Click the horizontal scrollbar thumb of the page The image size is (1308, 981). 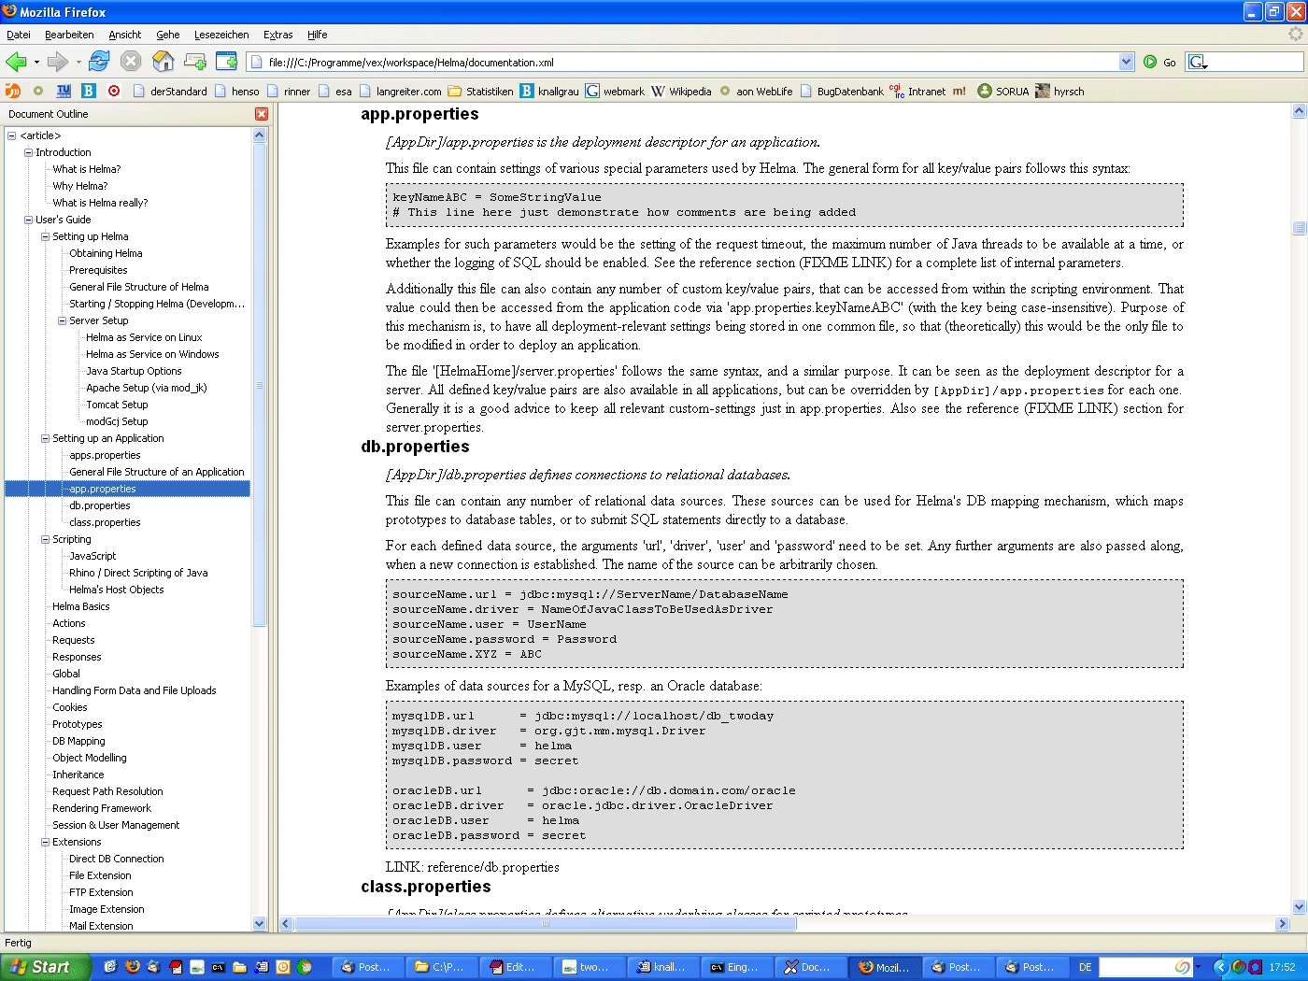[x=546, y=924]
